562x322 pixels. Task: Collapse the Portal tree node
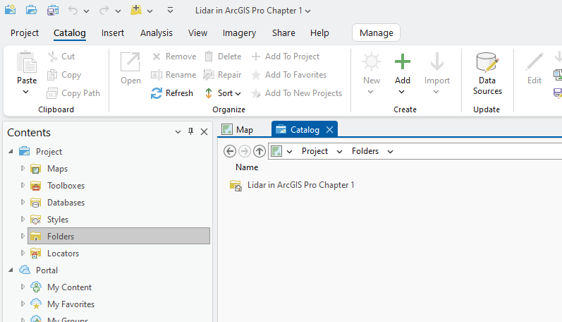tap(11, 270)
